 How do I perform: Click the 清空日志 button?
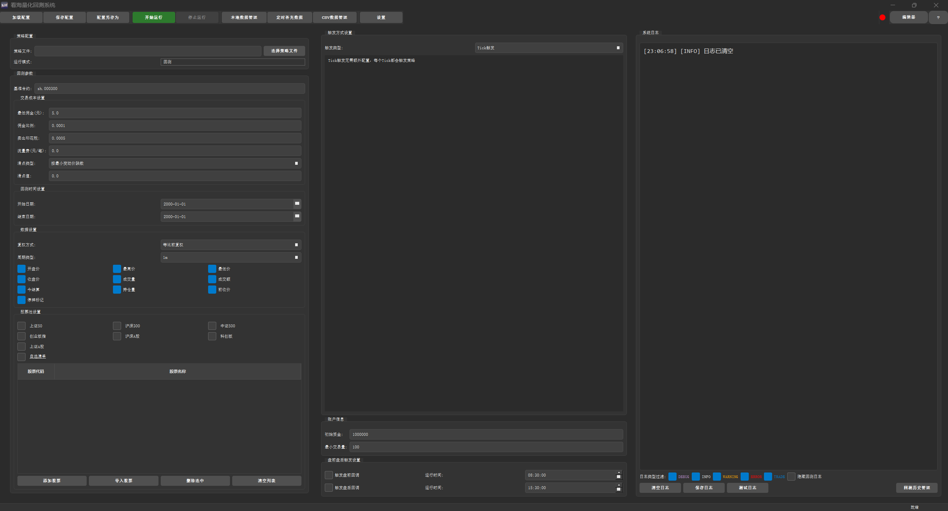coord(660,488)
